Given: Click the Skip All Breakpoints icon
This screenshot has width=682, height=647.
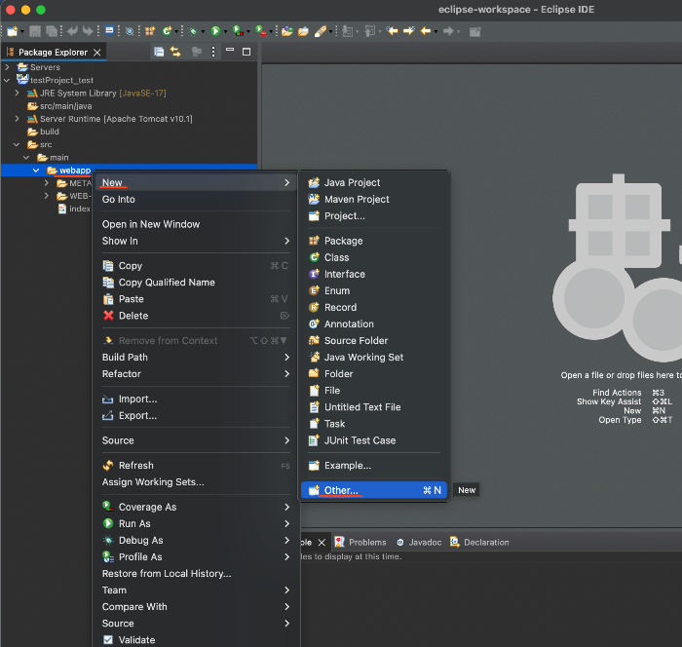Looking at the screenshot, I should point(130,31).
